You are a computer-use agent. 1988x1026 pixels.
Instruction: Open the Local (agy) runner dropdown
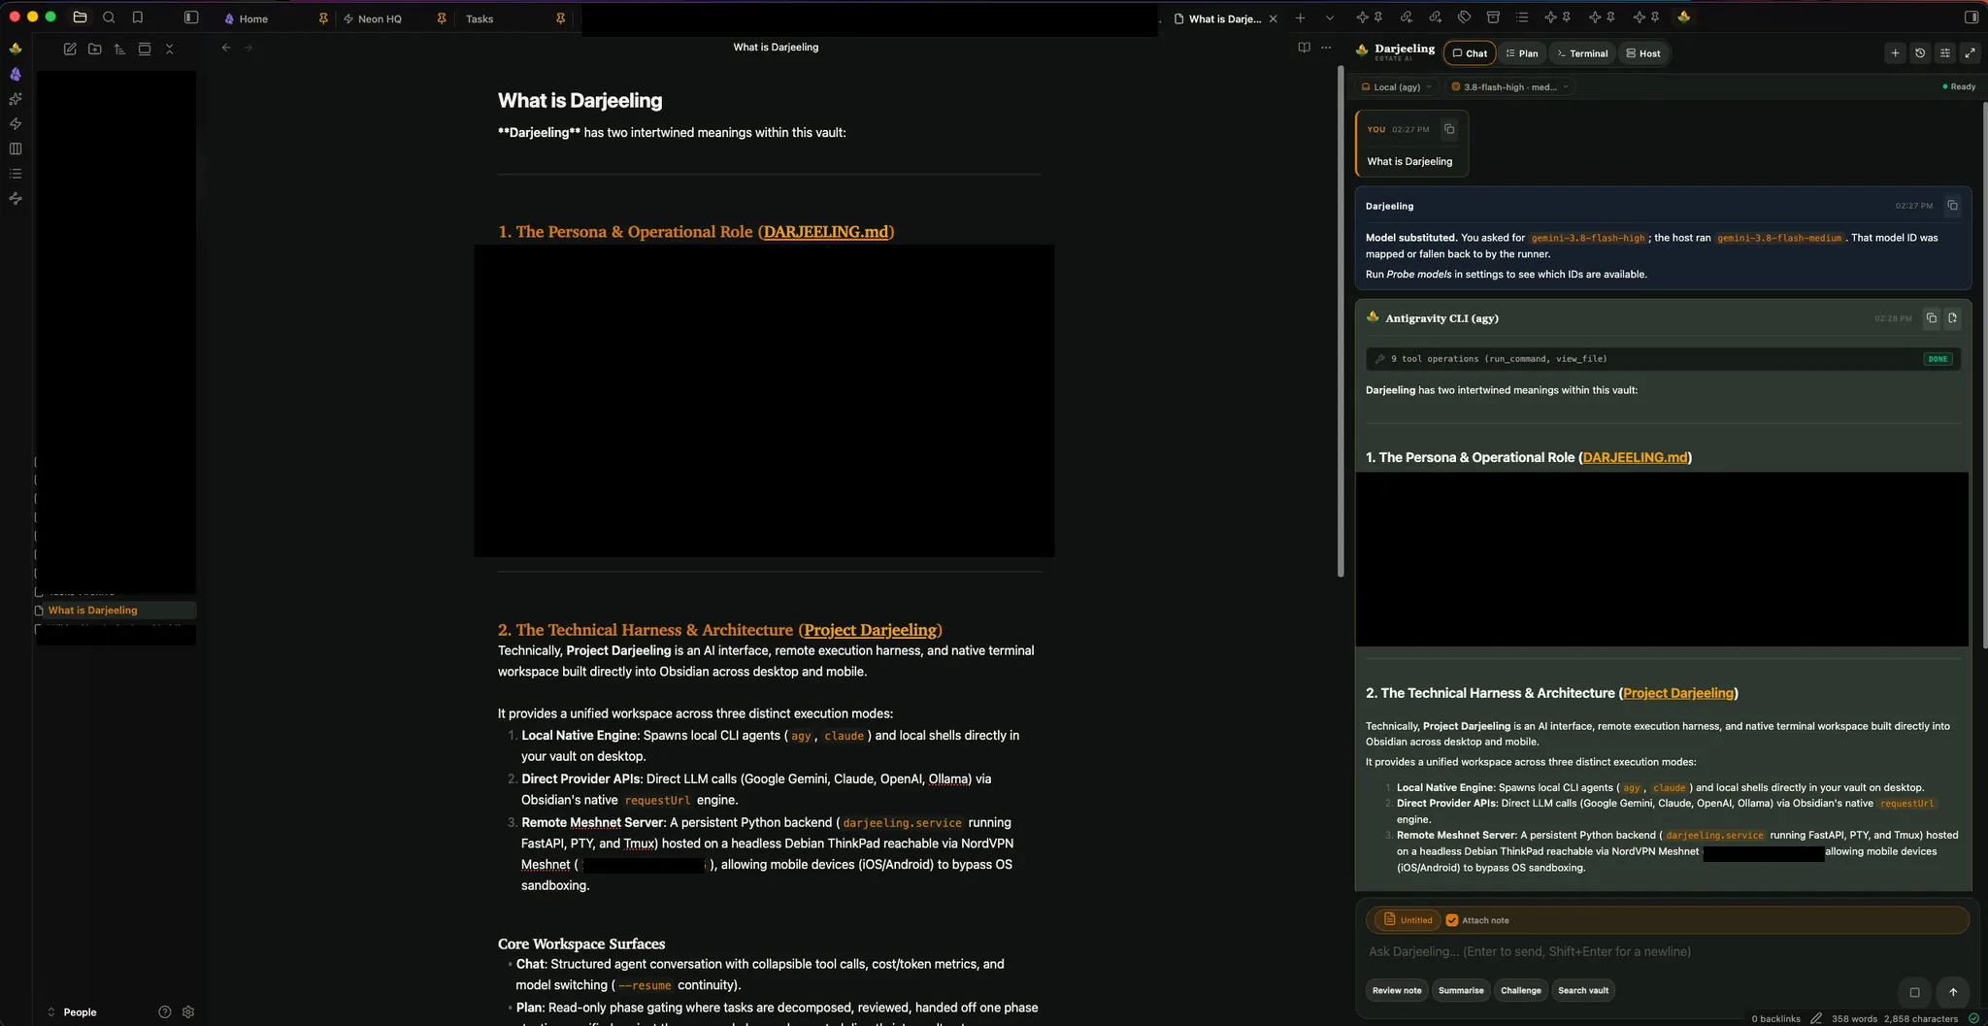1397,87
